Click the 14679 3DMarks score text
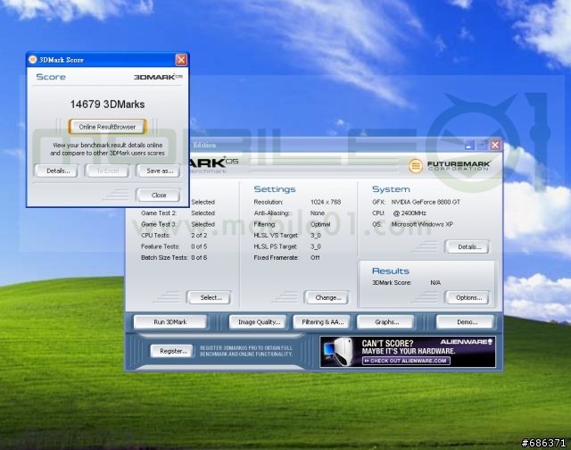Image resolution: width=571 pixels, height=450 pixels. (107, 104)
